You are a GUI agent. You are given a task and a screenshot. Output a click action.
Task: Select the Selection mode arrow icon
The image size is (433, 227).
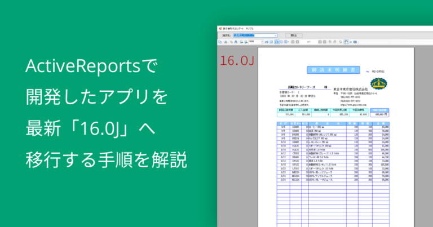coord(351,42)
